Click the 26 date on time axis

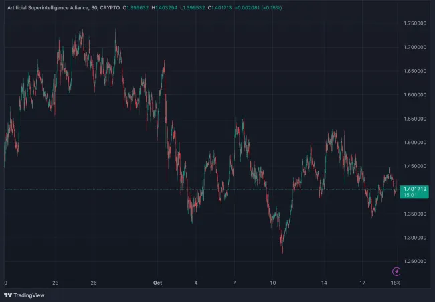tap(94, 283)
